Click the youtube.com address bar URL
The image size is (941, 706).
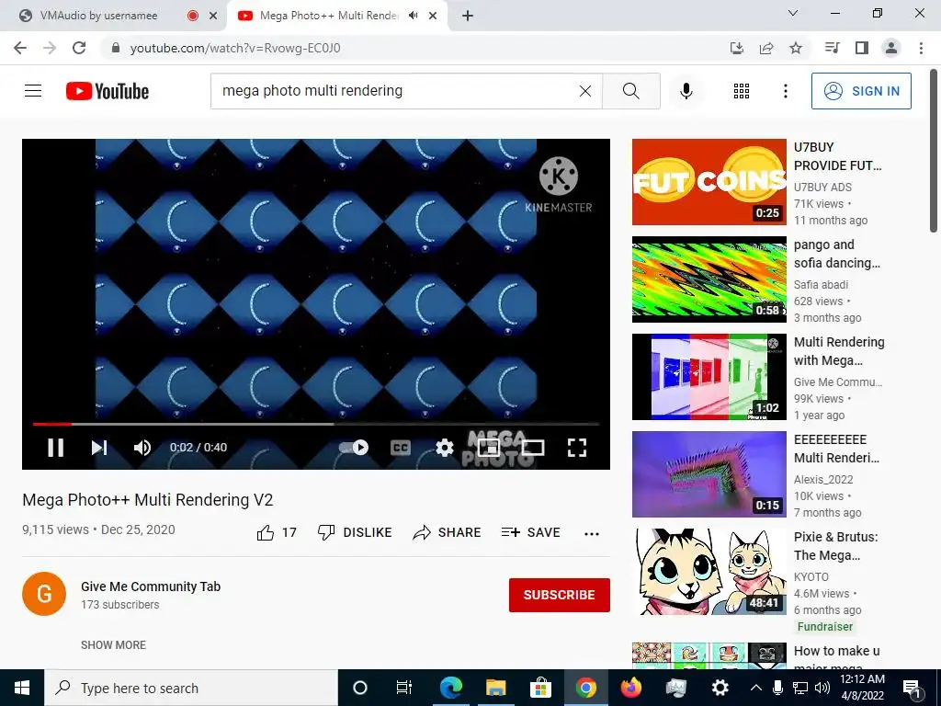click(x=234, y=48)
